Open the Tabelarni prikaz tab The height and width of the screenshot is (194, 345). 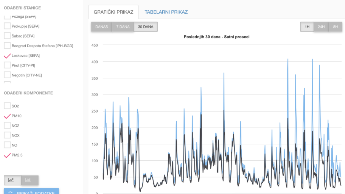[x=166, y=12]
